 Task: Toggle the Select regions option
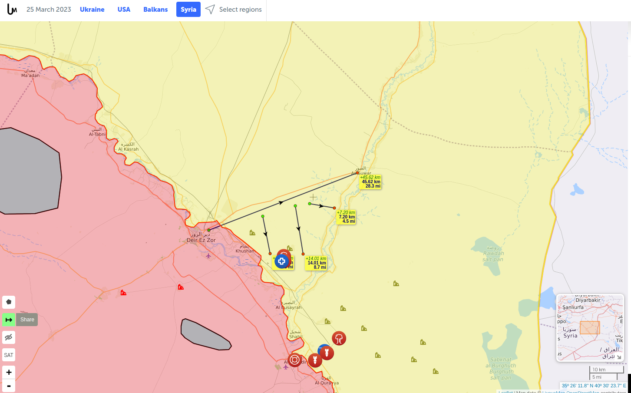click(233, 9)
